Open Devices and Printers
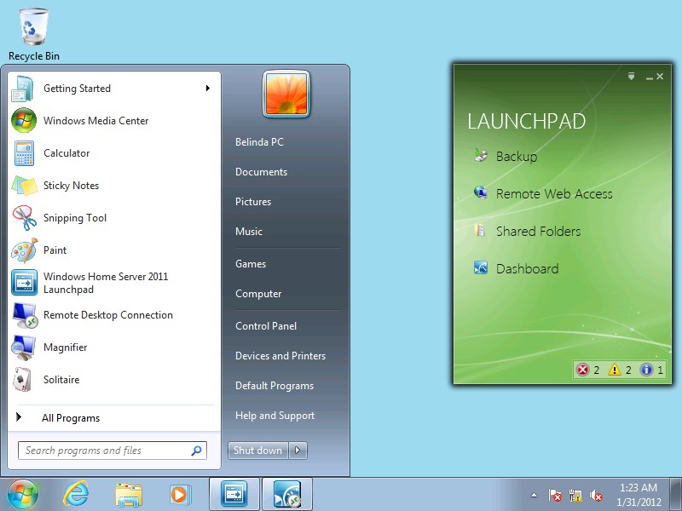The width and height of the screenshot is (682, 511). (x=280, y=356)
